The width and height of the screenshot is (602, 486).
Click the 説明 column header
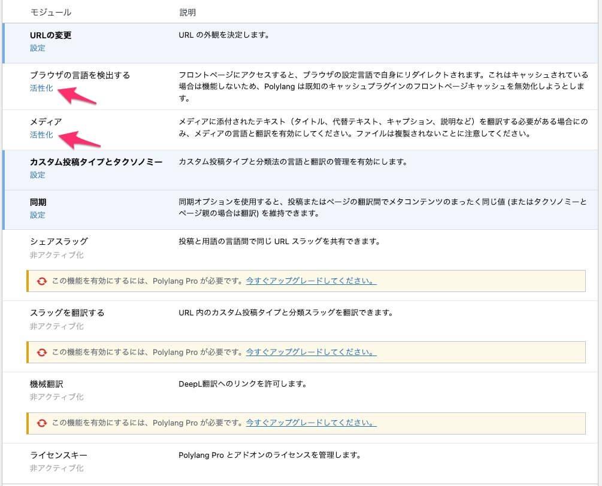pyautogui.click(x=187, y=12)
